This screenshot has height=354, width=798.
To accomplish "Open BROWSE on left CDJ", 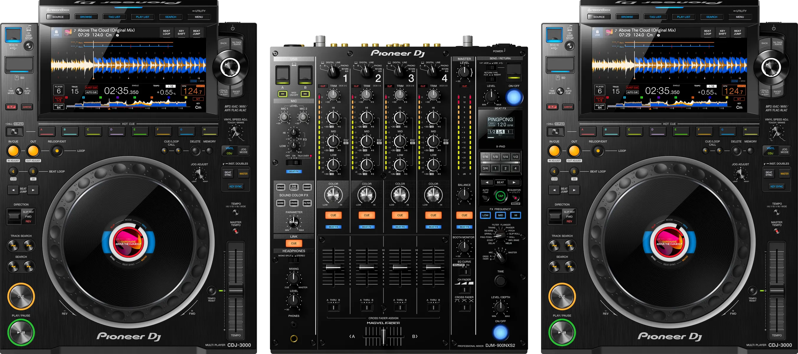I will 86,17.
